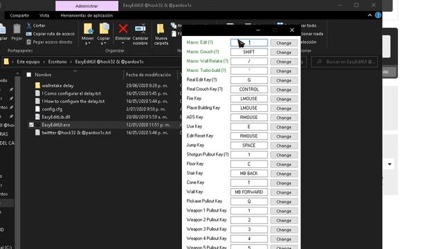443x249 pixels.
Task: Change the ADS Key binding
Action: pyautogui.click(x=284, y=118)
